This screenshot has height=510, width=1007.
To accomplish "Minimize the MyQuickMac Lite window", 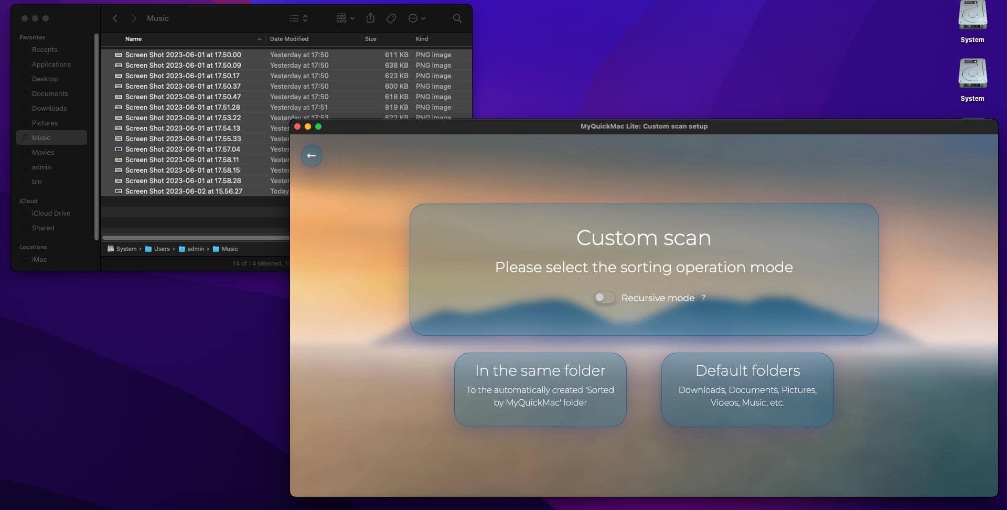I will point(308,126).
